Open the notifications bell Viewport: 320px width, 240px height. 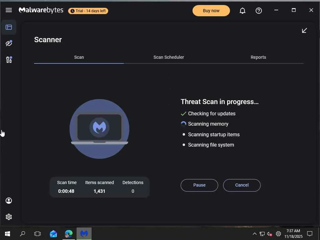tap(242, 11)
